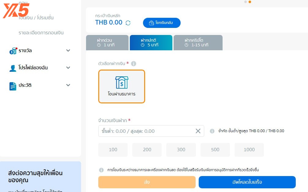Image resolution: width=308 pixels, height=192 pixels.
Task: Open รายละเอียดการถอนเงิน in the sidebar
Action: pyautogui.click(x=41, y=33)
